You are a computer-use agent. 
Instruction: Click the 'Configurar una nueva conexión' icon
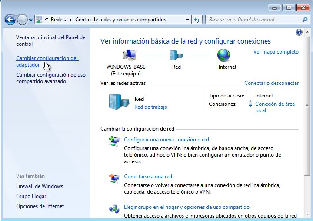pos(114,141)
